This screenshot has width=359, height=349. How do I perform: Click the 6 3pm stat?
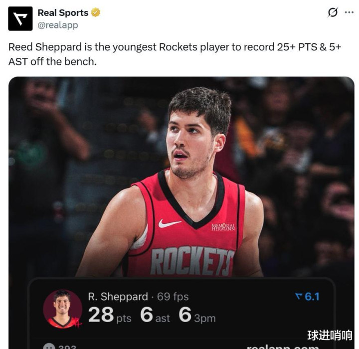point(197,315)
